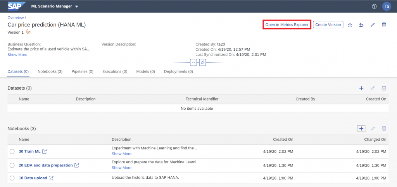
Task: Click the Notebooks delete trash icon
Action: coord(384,128)
